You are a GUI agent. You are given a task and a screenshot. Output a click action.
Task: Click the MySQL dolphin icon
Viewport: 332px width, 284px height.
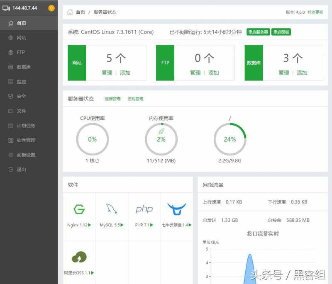[112, 209]
